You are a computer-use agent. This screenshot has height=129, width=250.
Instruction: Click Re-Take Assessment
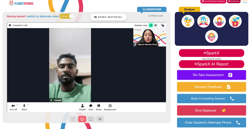click(211, 75)
